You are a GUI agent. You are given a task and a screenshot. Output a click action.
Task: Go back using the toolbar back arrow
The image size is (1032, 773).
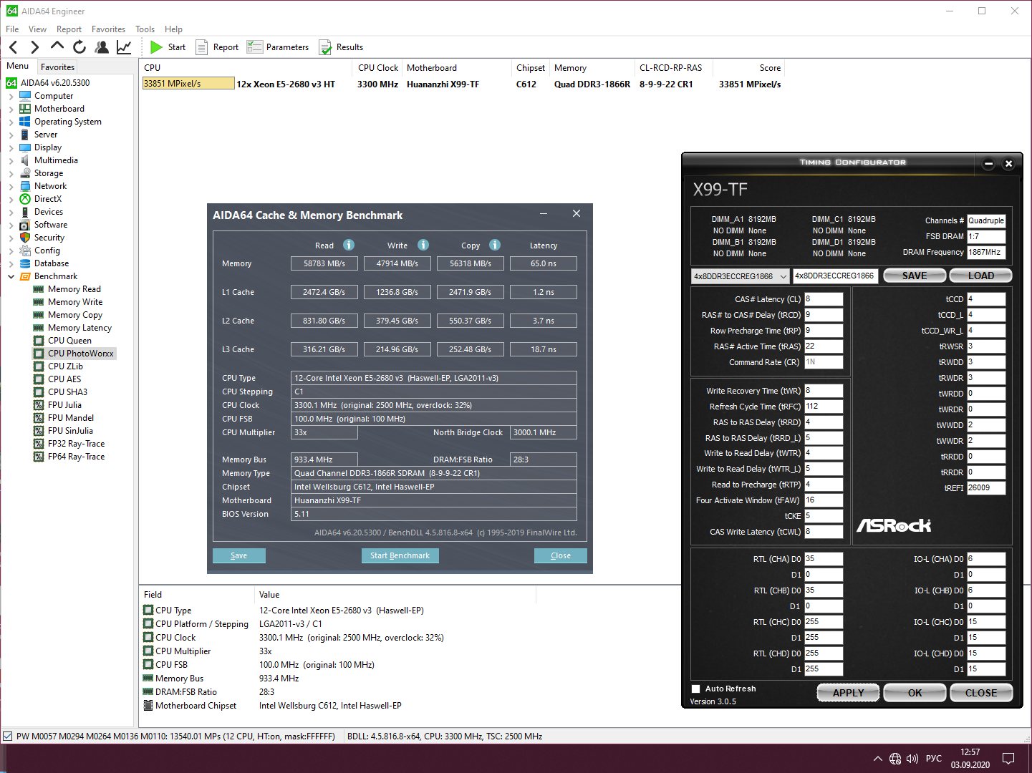tap(13, 47)
